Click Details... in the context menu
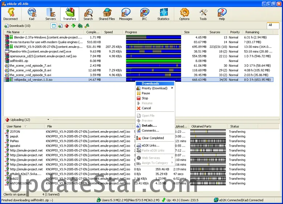The height and width of the screenshot is (204, 283). [149, 126]
